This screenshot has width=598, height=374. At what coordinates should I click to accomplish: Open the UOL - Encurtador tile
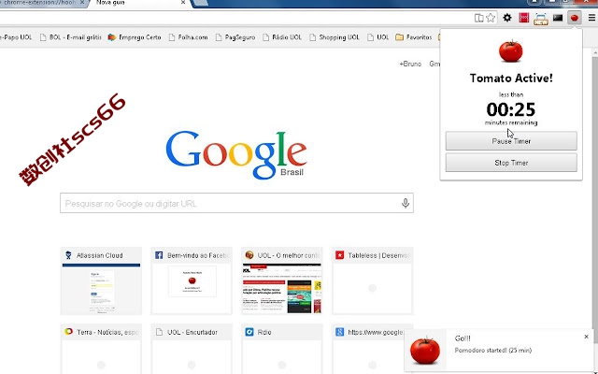(x=192, y=349)
